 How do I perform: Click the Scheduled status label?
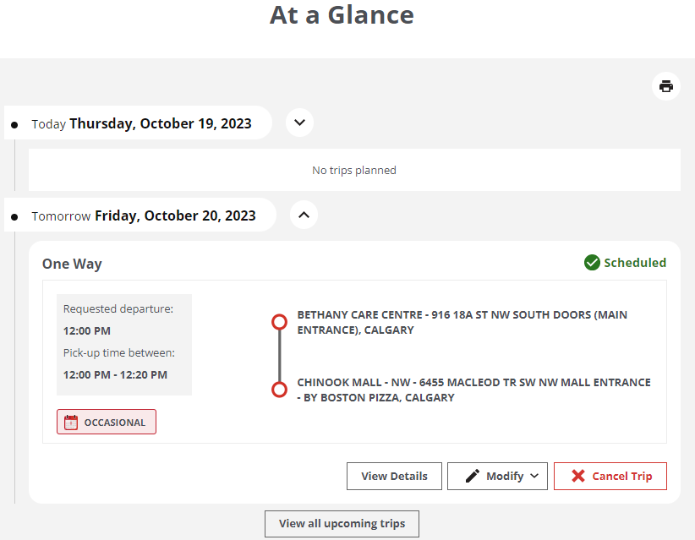coord(635,263)
